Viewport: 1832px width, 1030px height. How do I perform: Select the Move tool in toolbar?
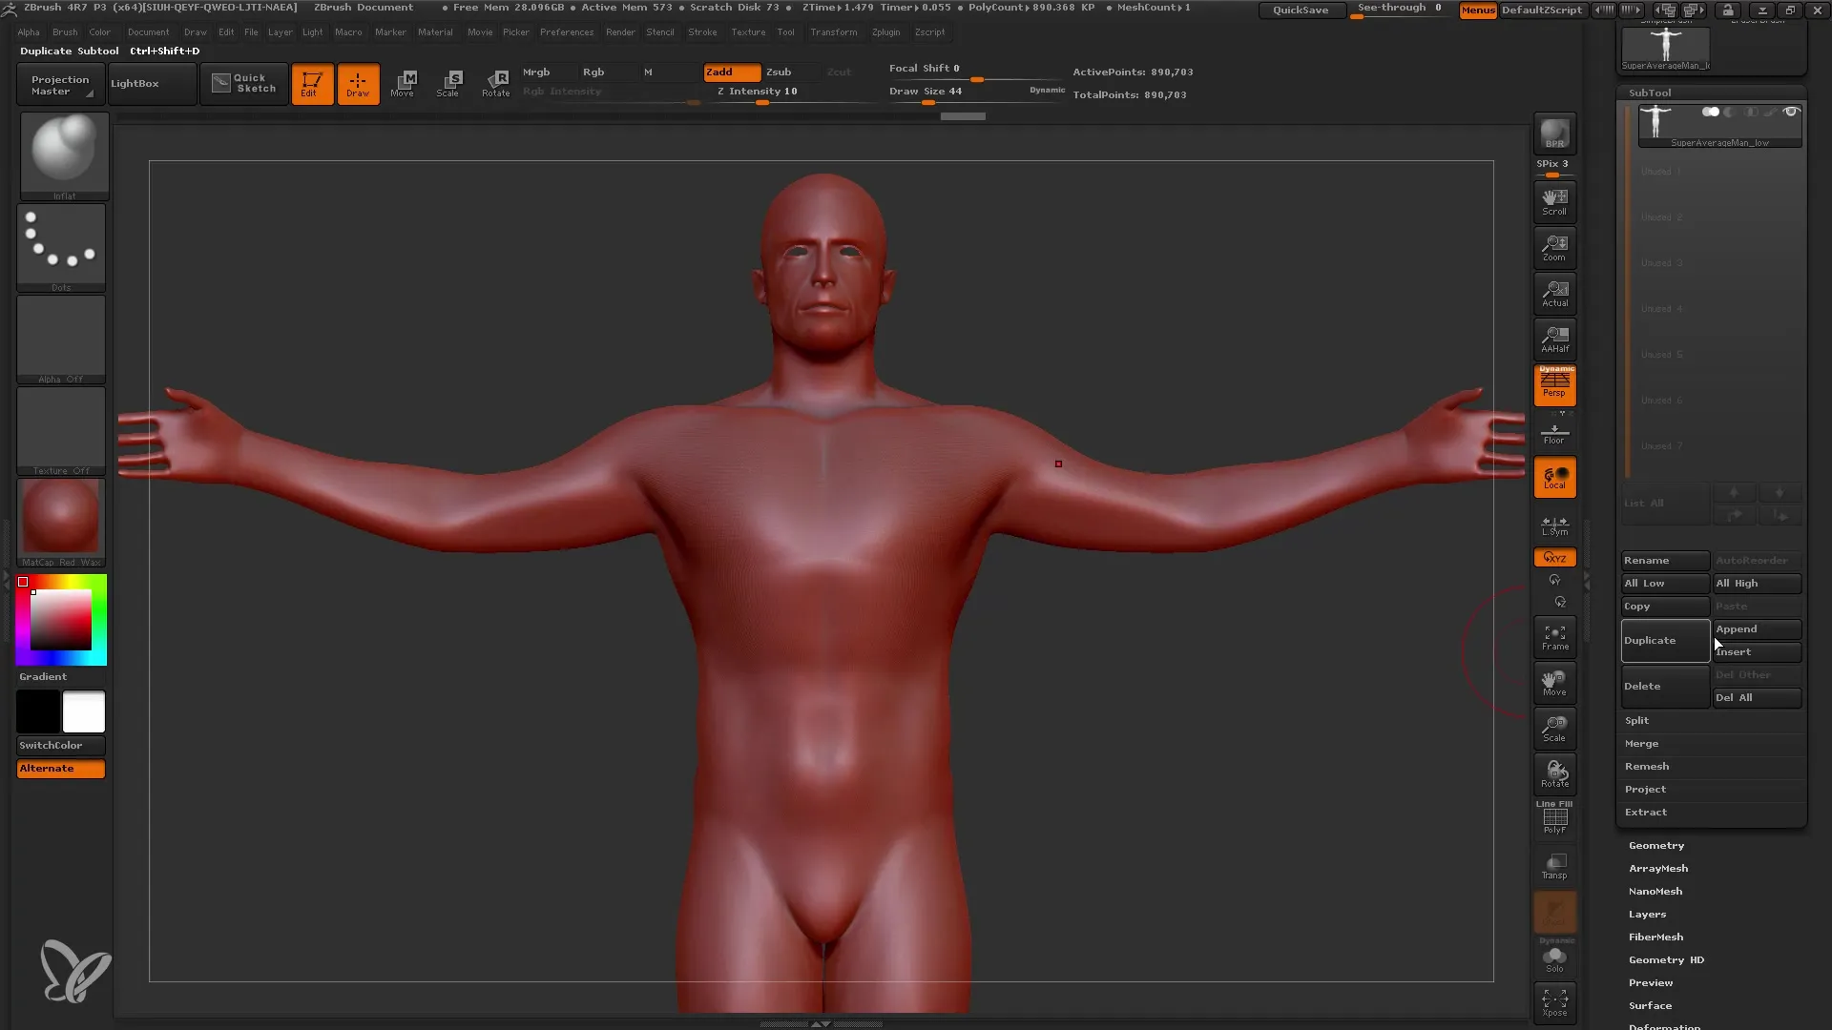403,82
